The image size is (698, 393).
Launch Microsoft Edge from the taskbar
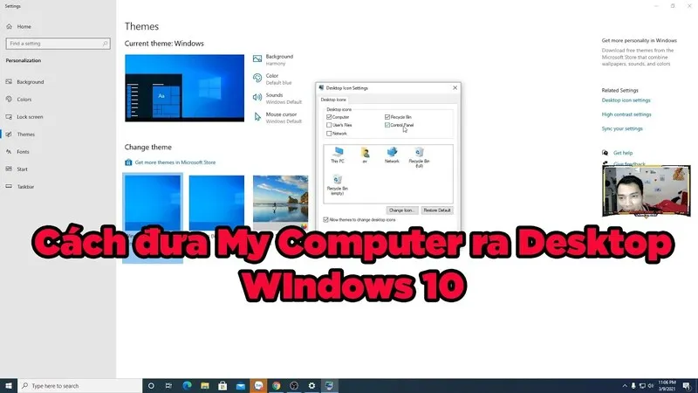tap(187, 386)
